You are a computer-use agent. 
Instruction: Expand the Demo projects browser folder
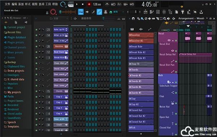(x=14, y=71)
